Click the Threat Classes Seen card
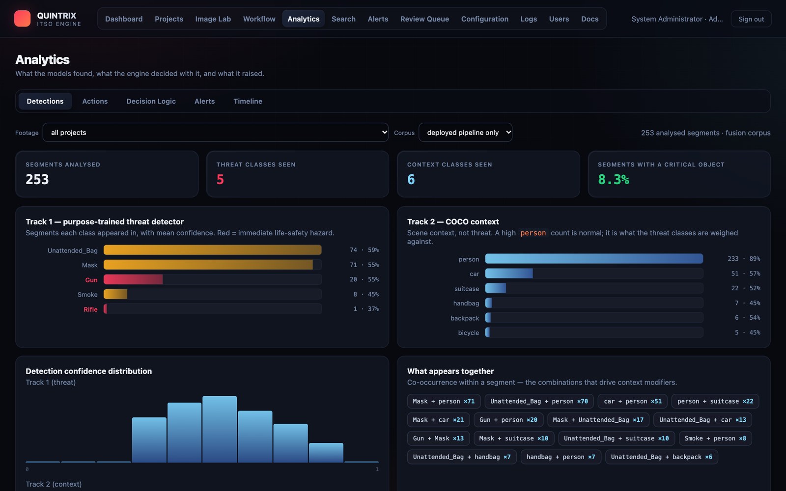The width and height of the screenshot is (786, 491). (x=298, y=174)
